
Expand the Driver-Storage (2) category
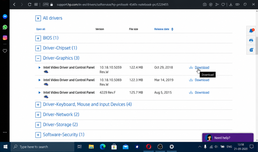(x=38, y=125)
